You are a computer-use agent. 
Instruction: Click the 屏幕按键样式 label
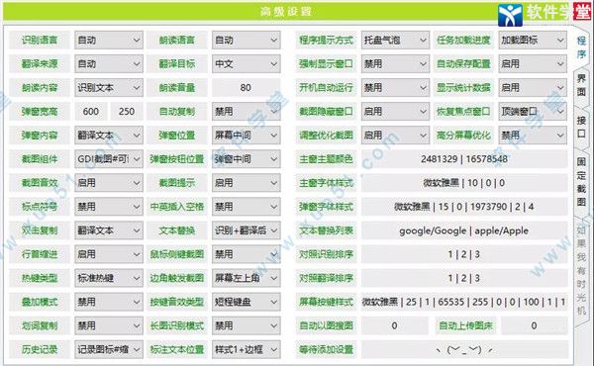[x=326, y=302]
